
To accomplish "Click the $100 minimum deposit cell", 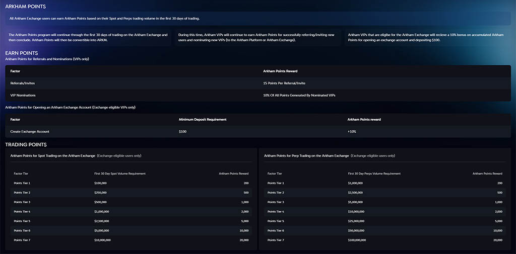I will point(183,131).
